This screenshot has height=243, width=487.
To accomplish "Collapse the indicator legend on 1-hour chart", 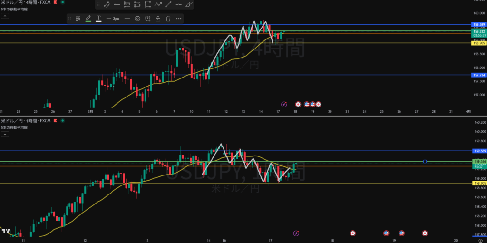I will [4, 135].
